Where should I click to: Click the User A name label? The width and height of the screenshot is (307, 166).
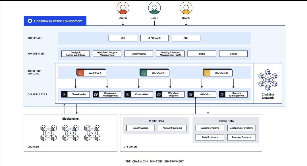point(123,18)
